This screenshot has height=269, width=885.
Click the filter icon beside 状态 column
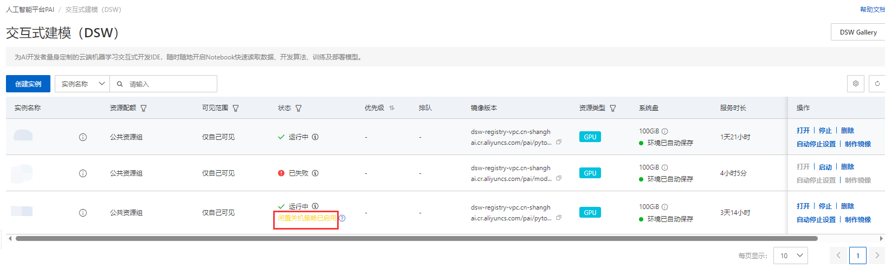(x=299, y=108)
